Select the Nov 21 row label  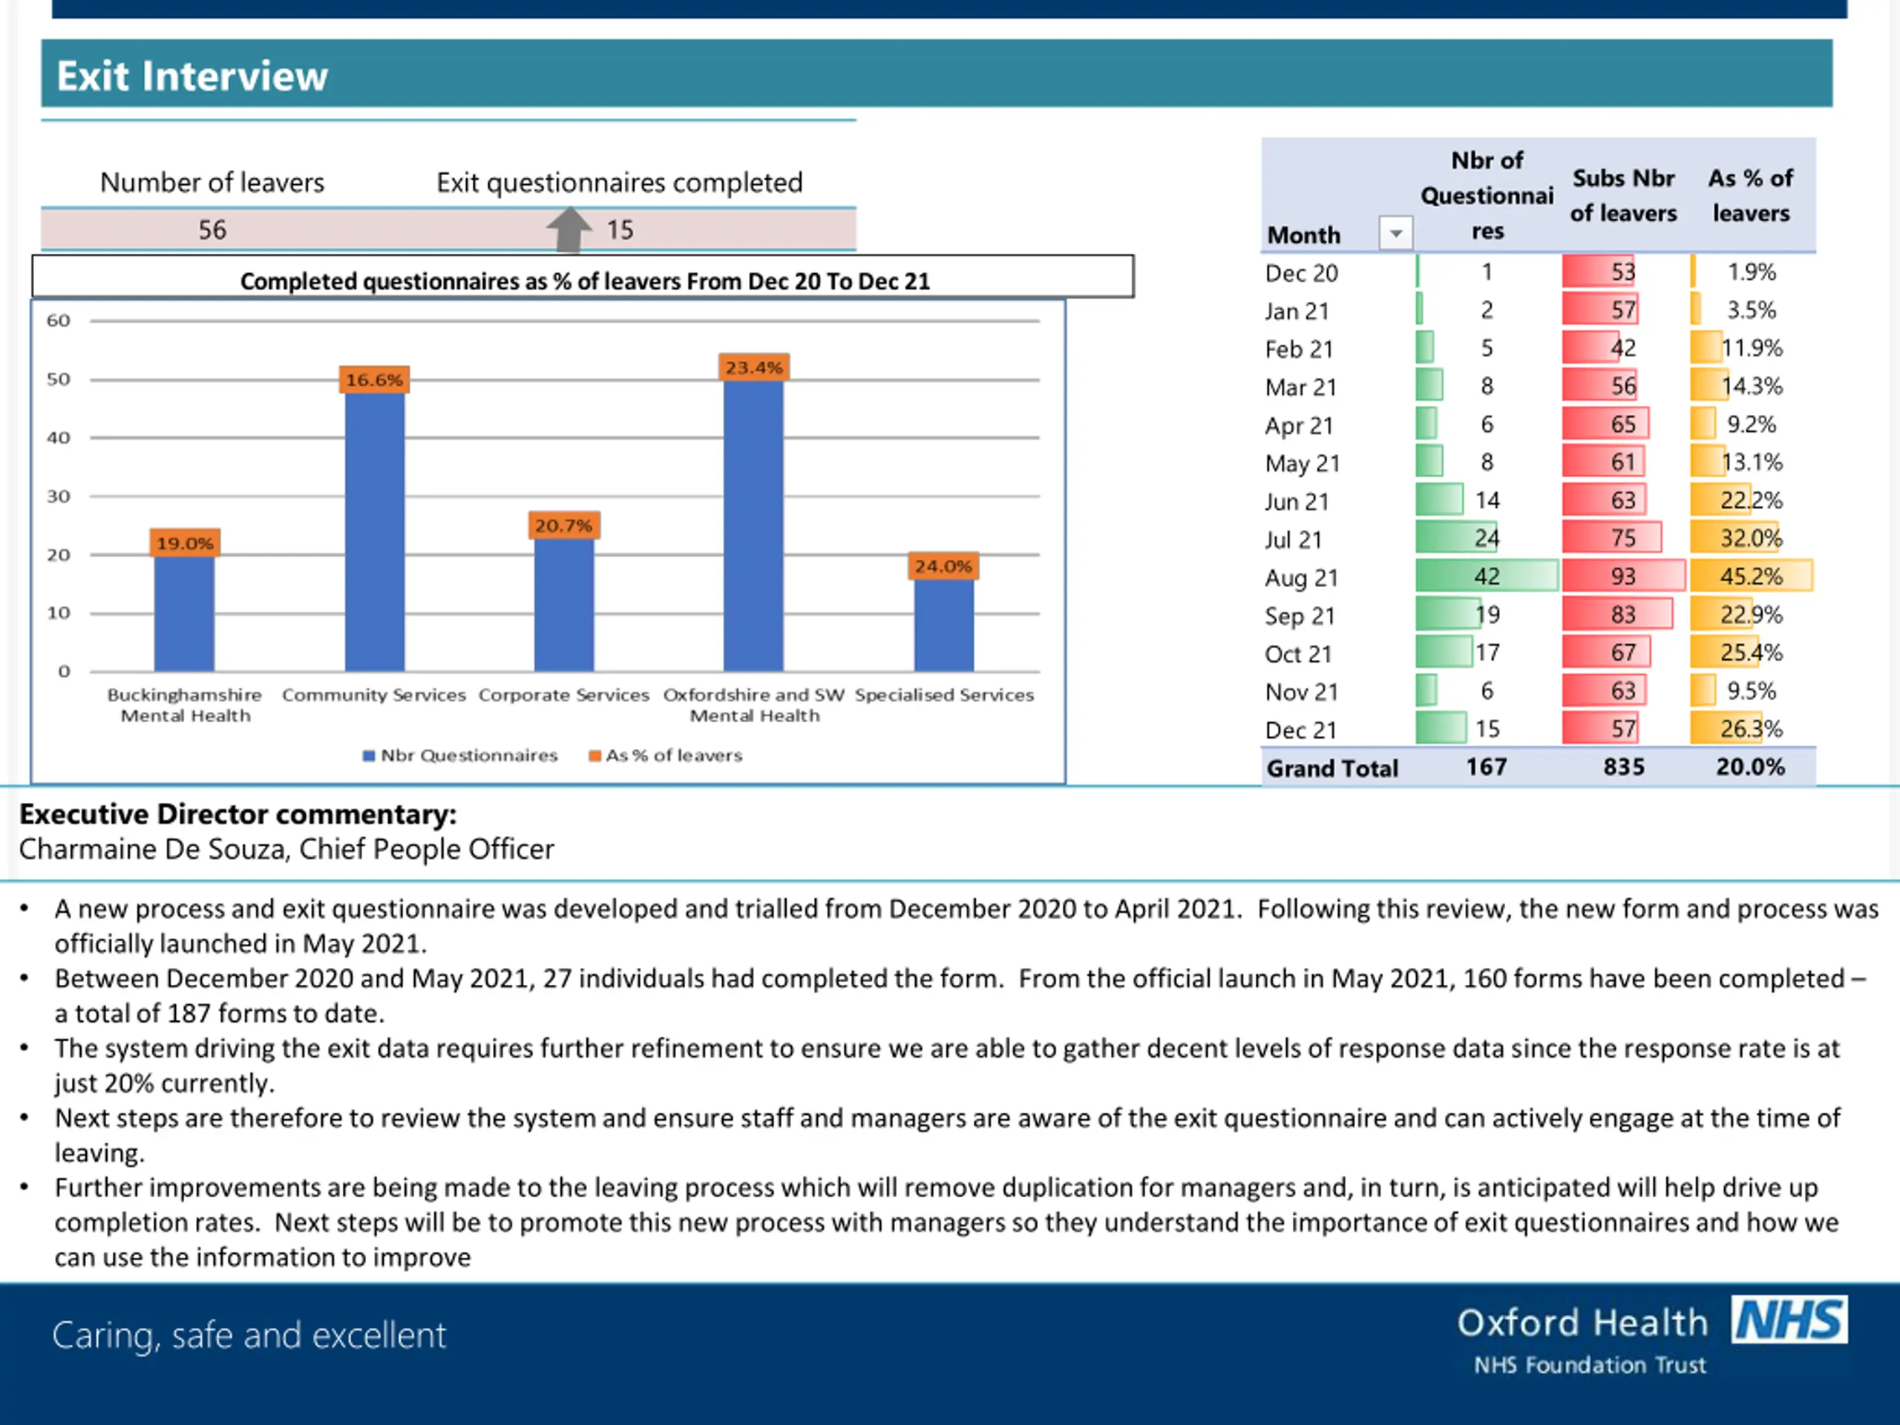tap(1301, 692)
